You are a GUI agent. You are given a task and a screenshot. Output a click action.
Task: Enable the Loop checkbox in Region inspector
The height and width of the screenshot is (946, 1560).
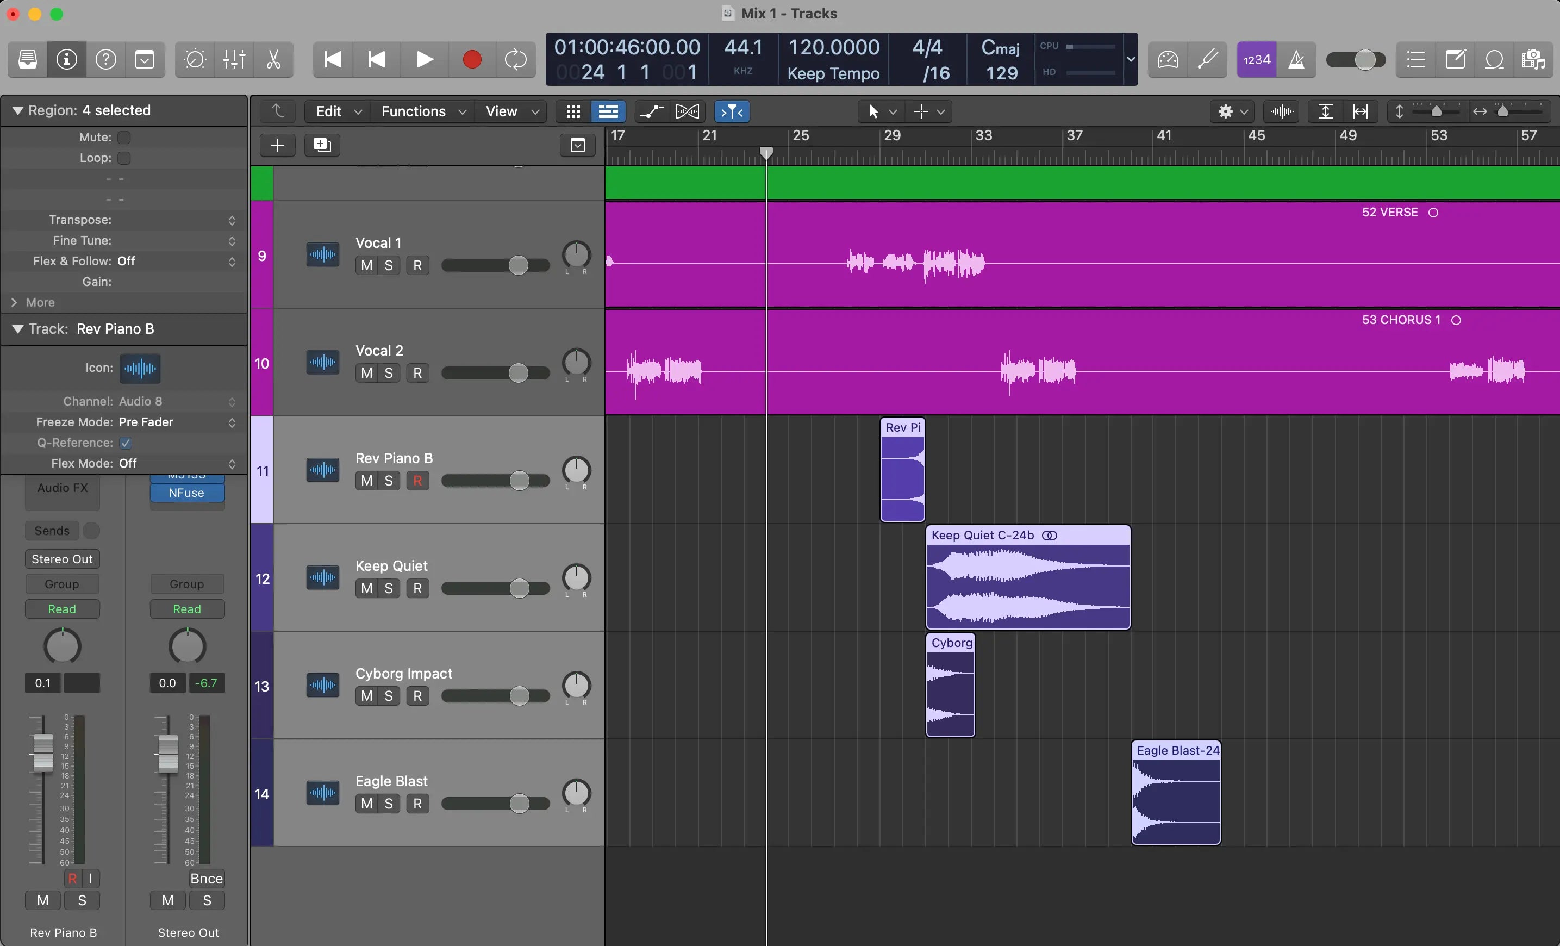pyautogui.click(x=124, y=158)
